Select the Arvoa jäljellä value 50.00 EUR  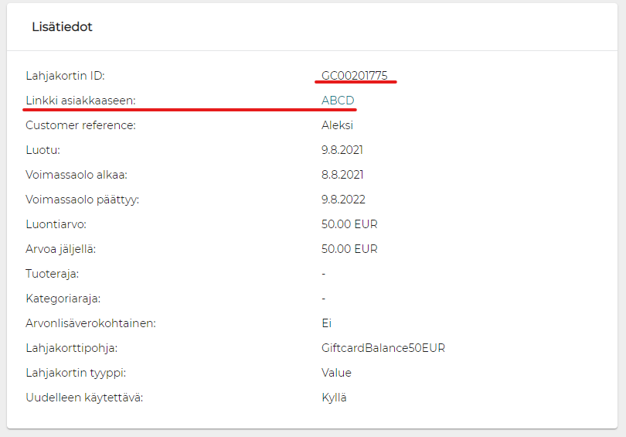coord(349,249)
